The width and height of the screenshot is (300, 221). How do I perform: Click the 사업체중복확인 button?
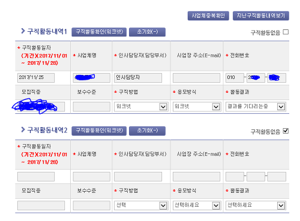coord(208,16)
